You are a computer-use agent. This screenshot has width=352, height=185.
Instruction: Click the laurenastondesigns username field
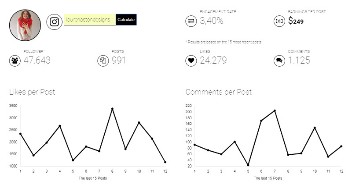[x=90, y=20]
